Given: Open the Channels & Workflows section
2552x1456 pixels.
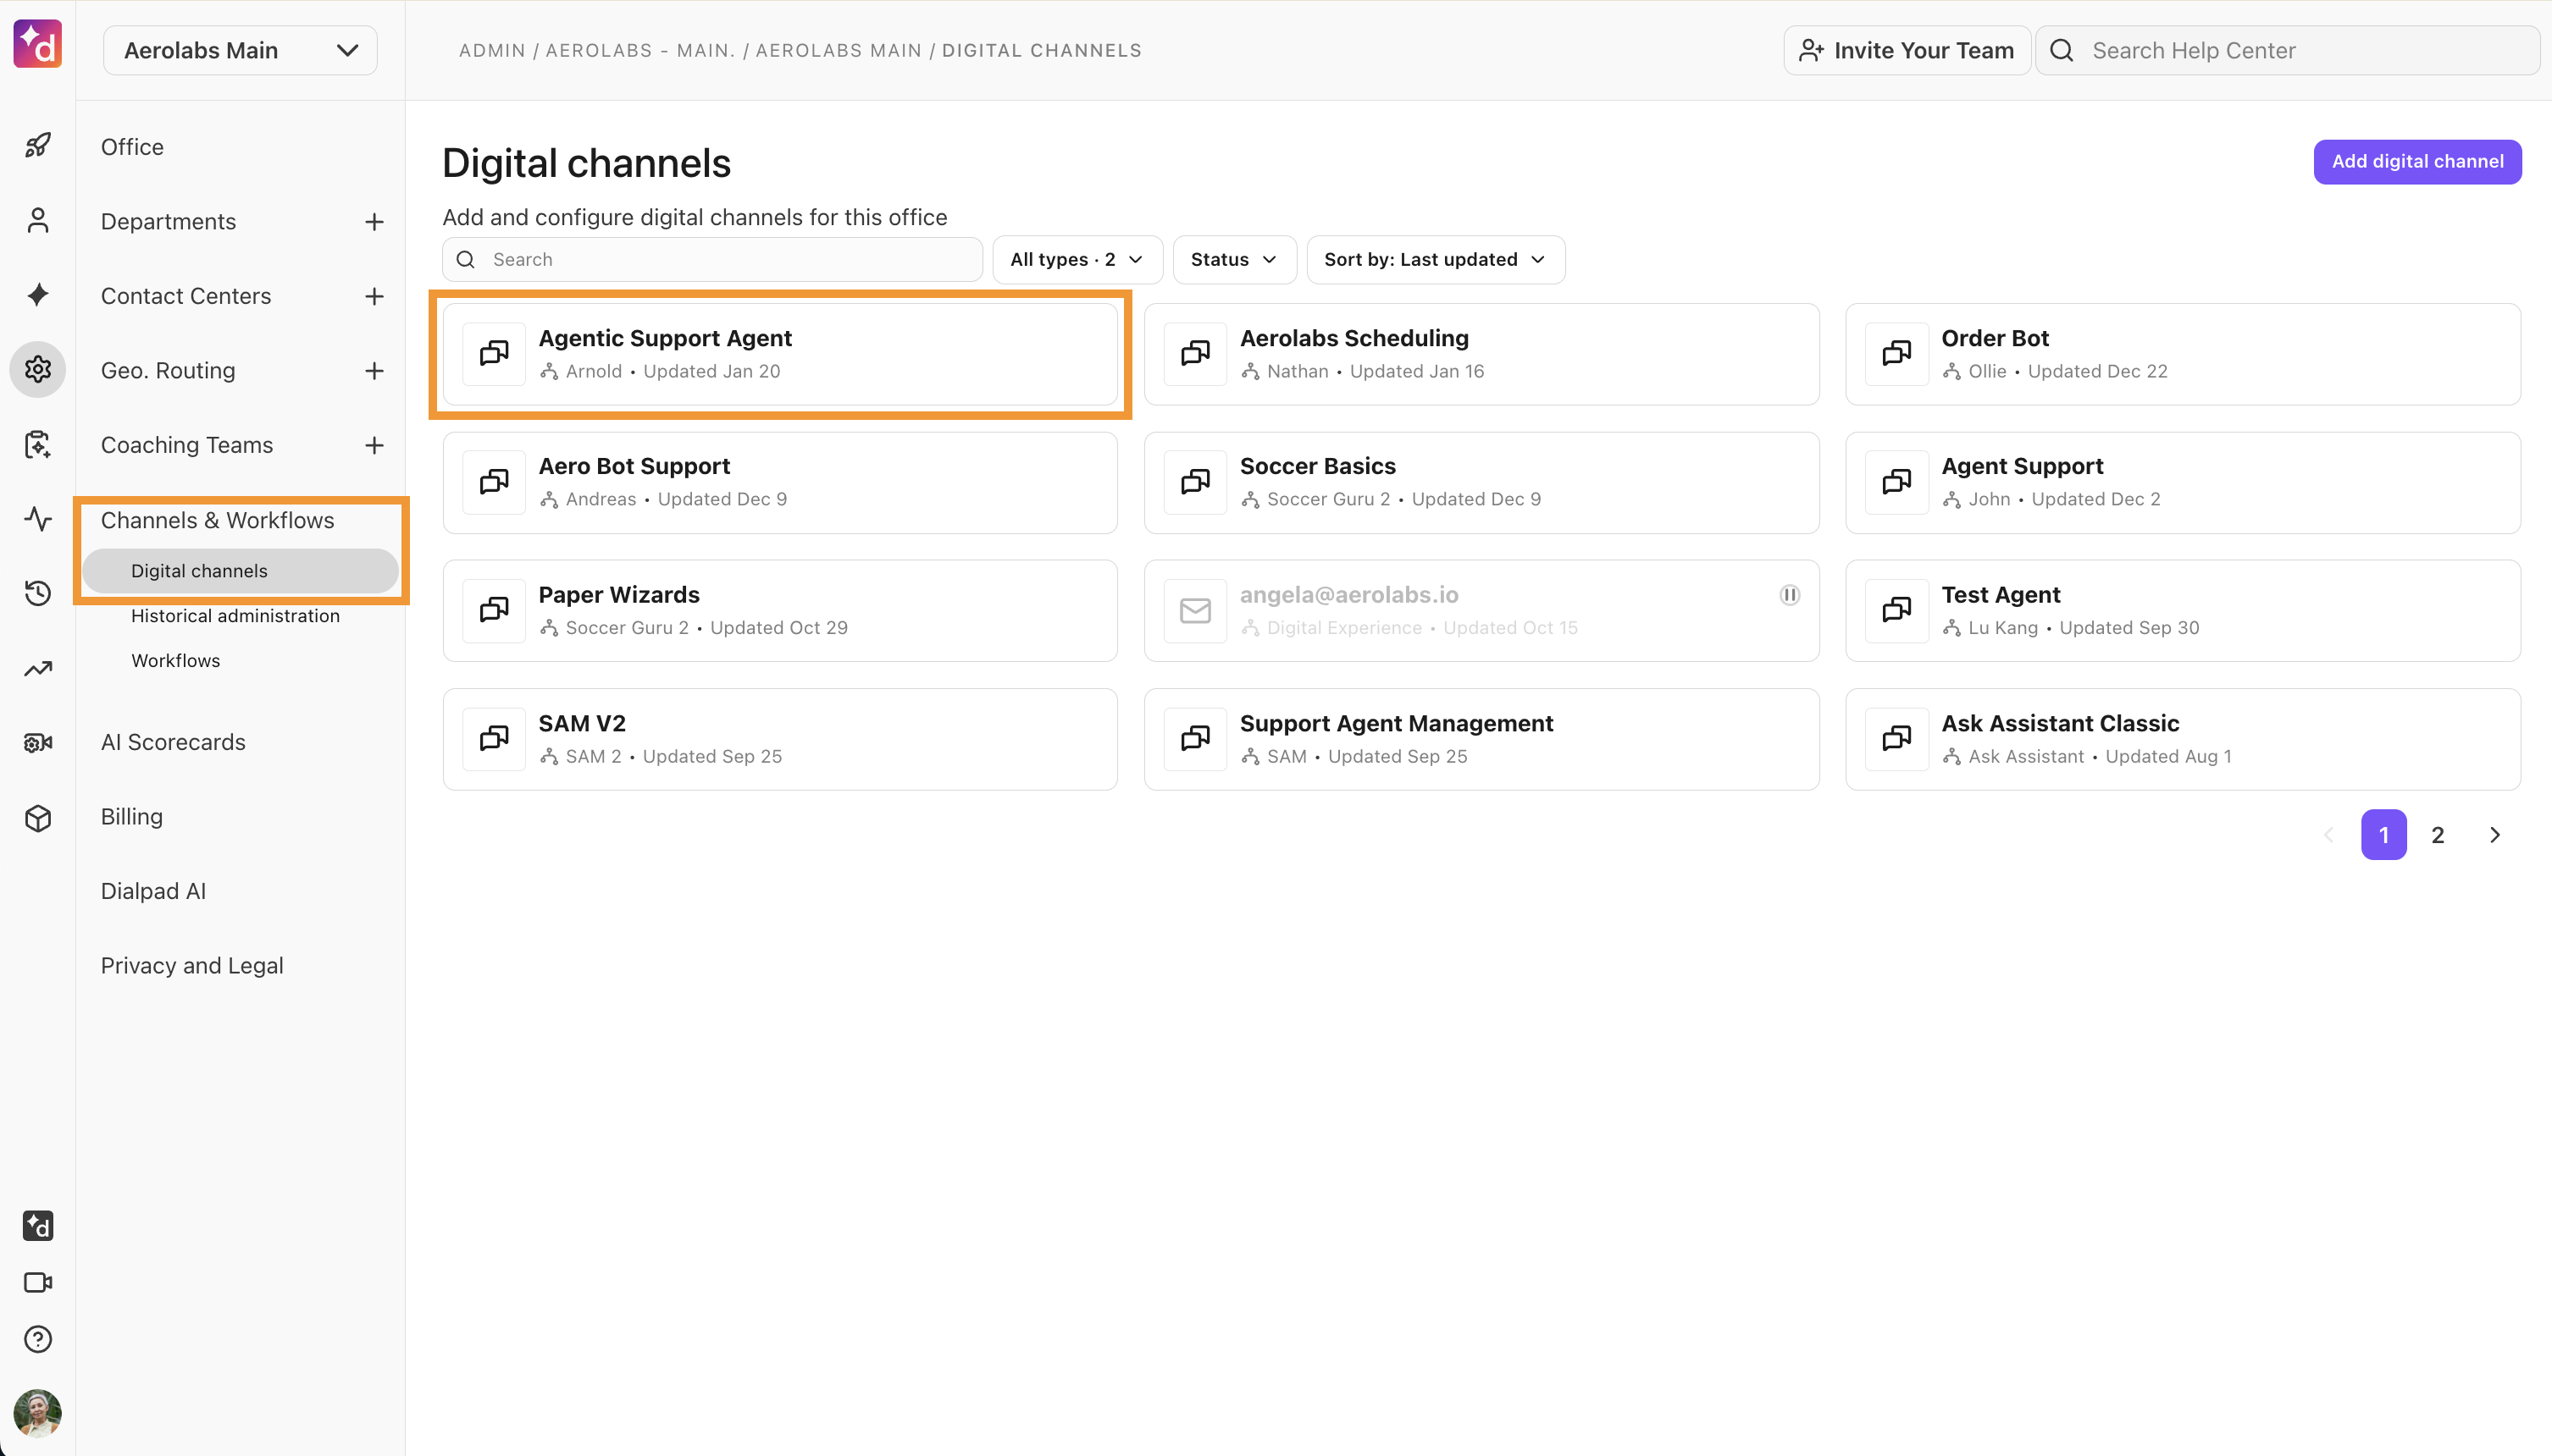Looking at the screenshot, I should click(x=217, y=520).
